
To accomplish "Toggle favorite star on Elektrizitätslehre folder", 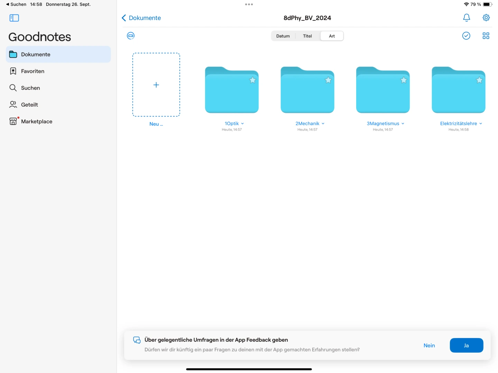I will (479, 80).
